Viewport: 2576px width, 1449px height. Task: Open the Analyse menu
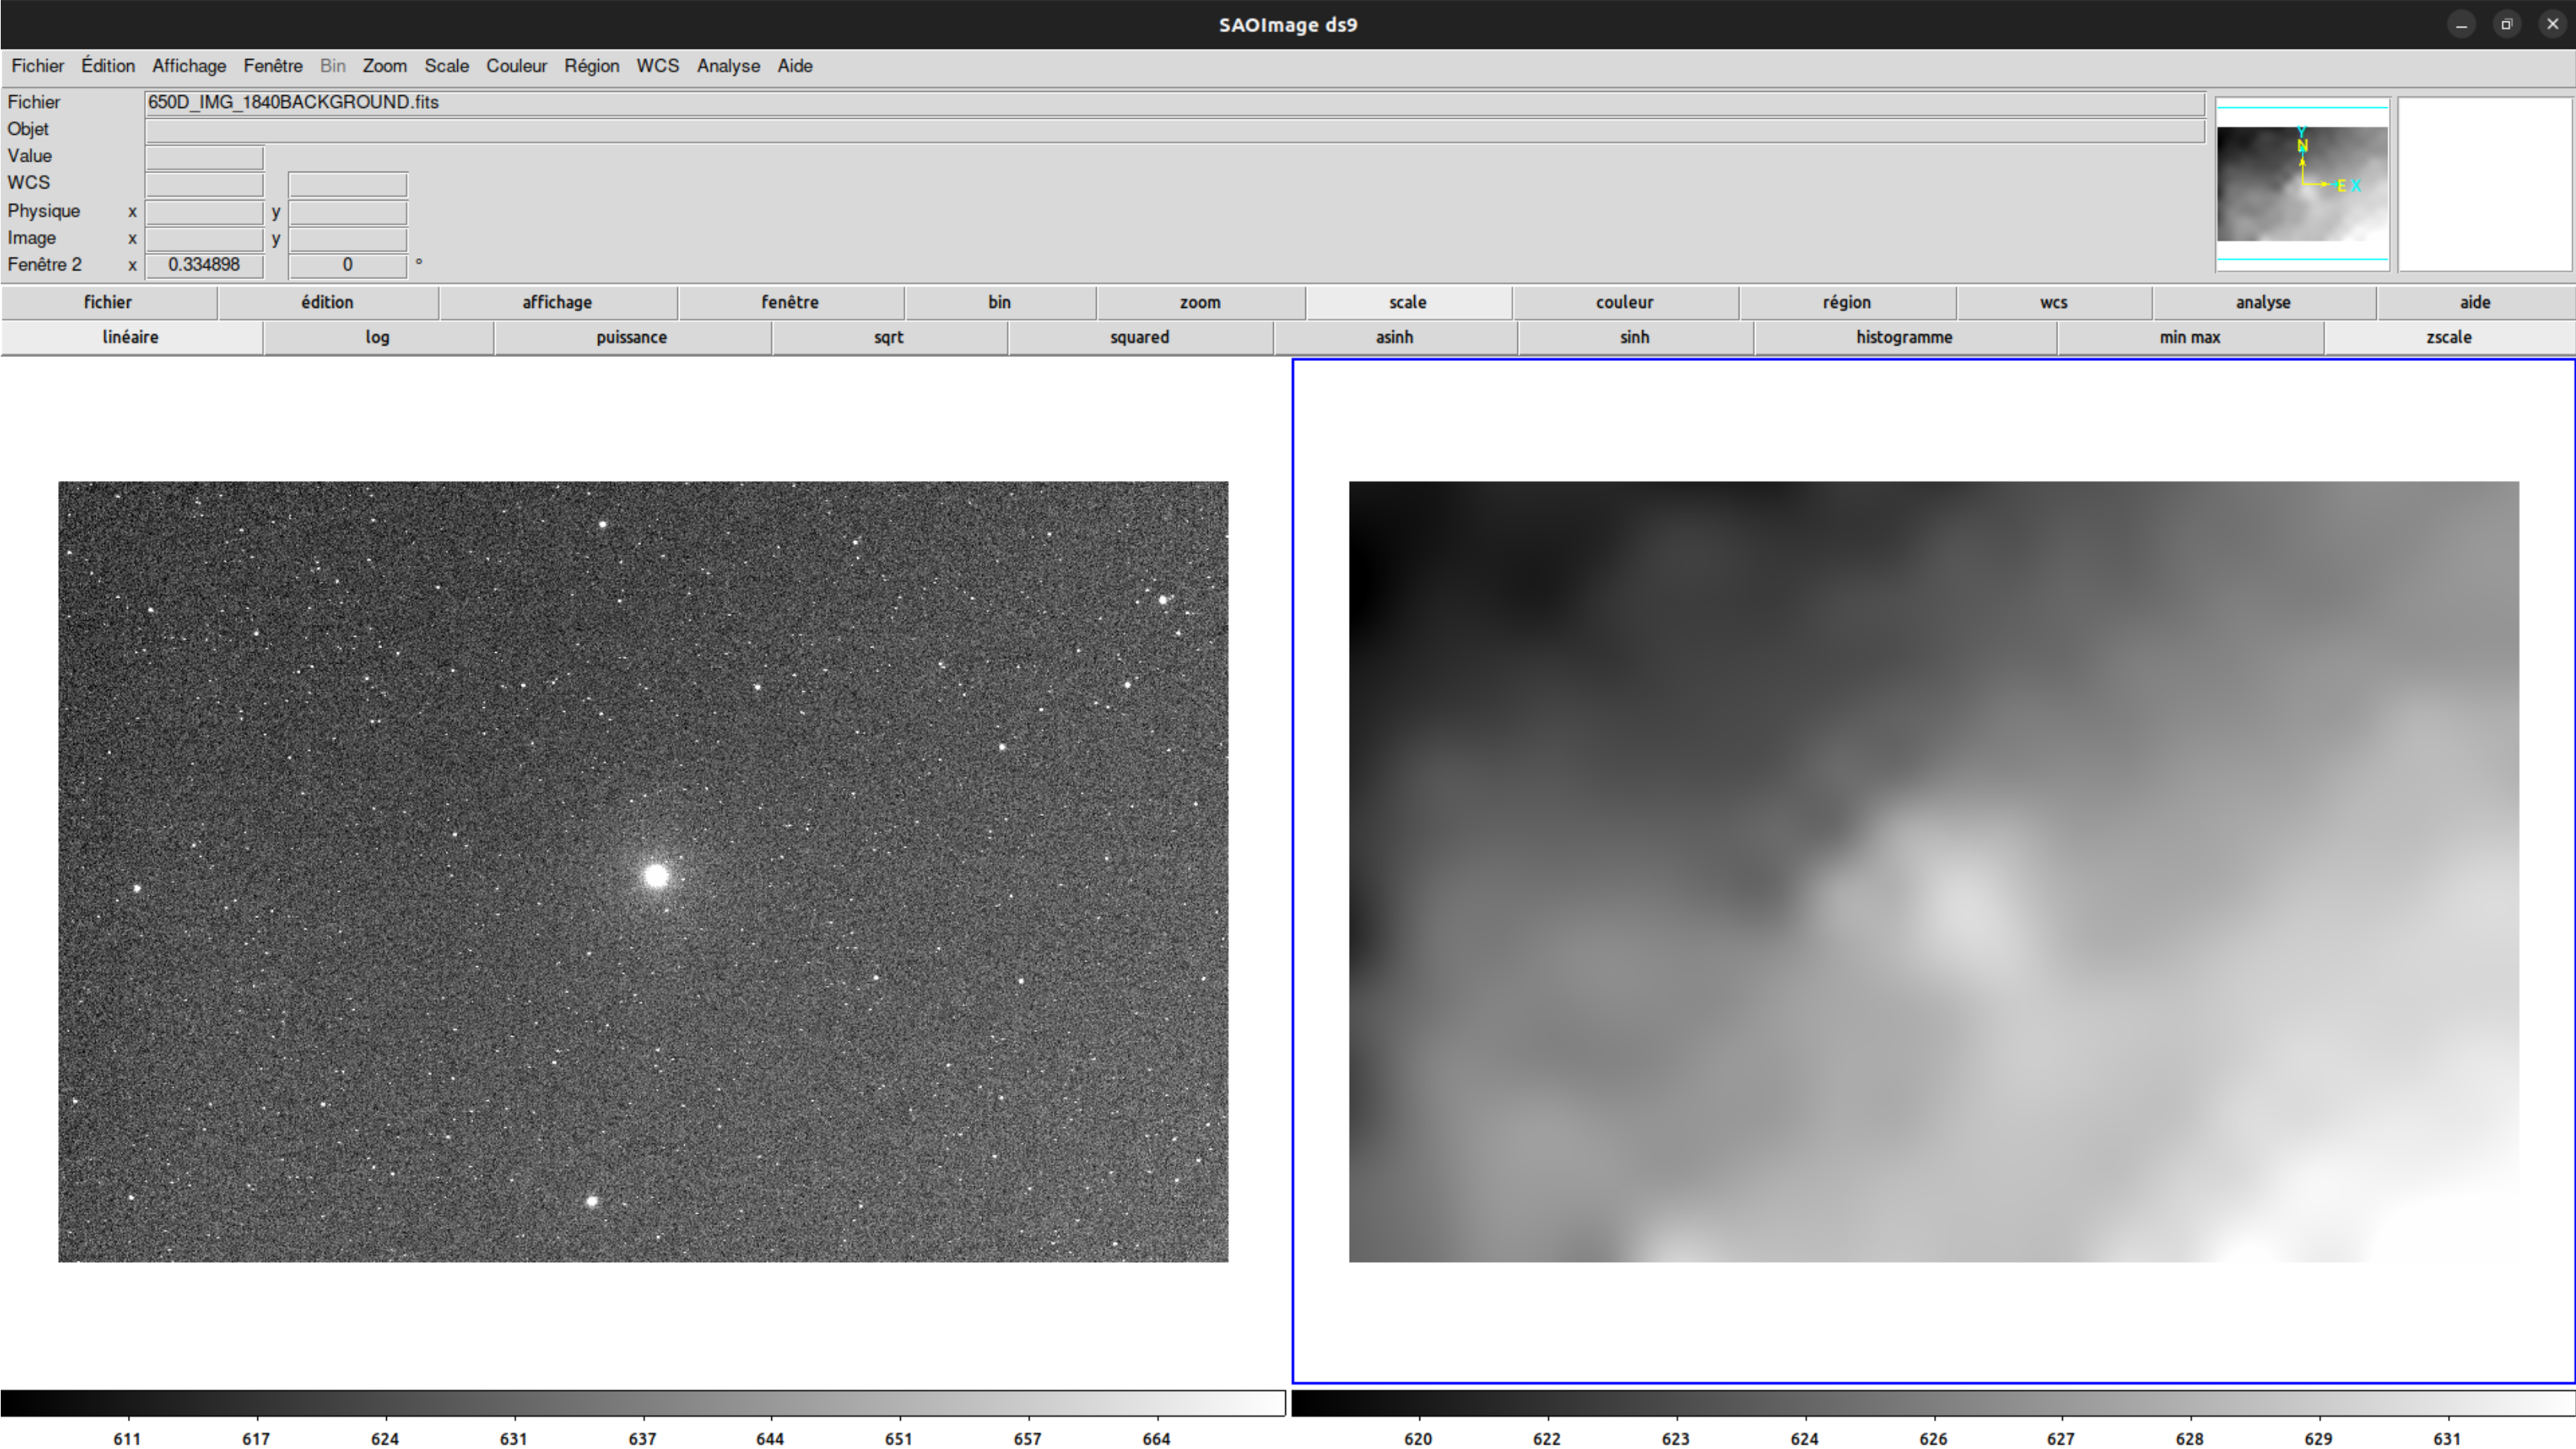[x=728, y=66]
